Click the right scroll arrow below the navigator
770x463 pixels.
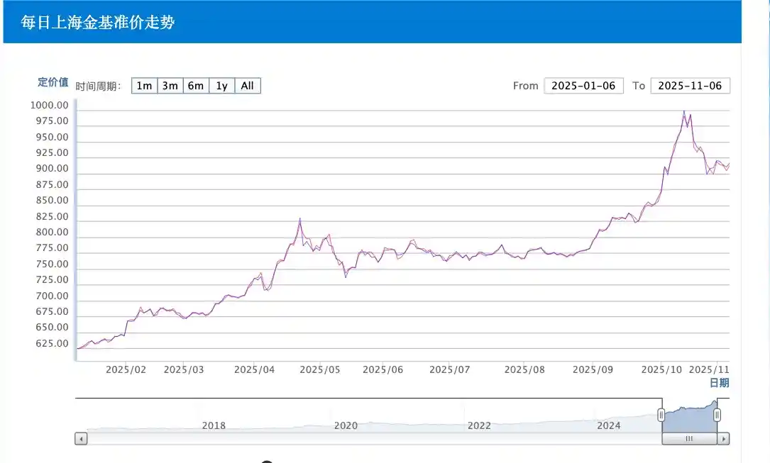point(725,438)
